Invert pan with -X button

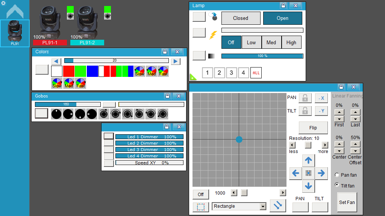coord(321,98)
